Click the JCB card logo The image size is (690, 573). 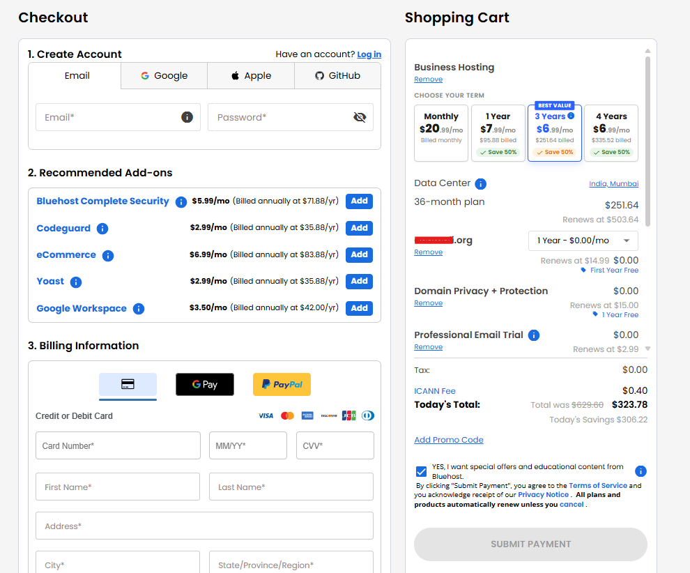point(349,415)
